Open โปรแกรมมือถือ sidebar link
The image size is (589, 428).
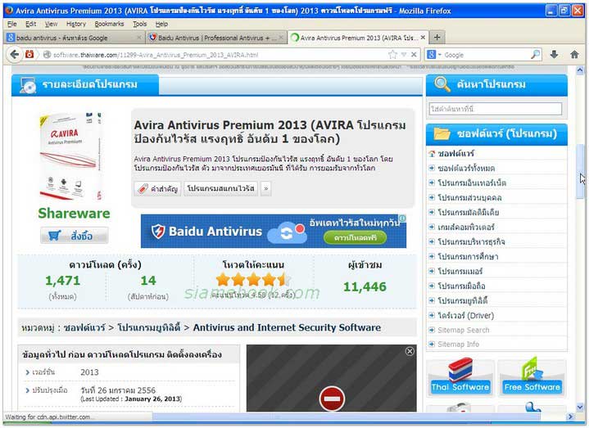pyautogui.click(x=461, y=286)
